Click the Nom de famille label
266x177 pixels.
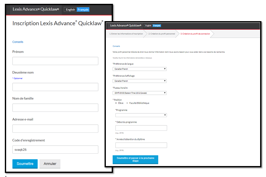point(23,98)
